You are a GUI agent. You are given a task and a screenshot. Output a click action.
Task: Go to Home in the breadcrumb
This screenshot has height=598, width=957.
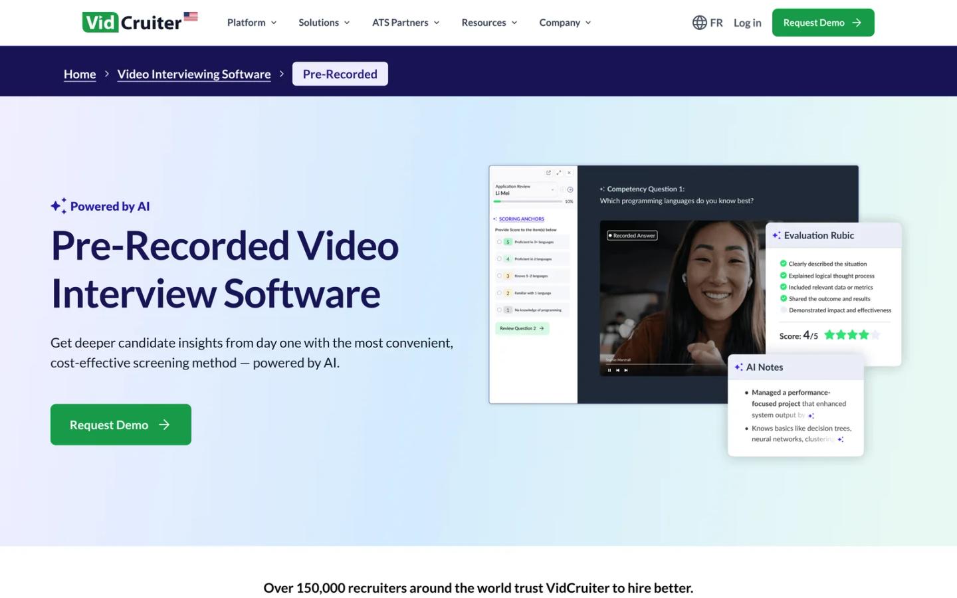tap(80, 74)
